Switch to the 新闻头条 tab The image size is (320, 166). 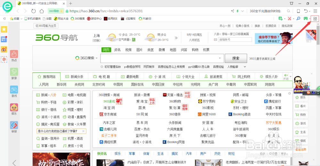(74, 77)
